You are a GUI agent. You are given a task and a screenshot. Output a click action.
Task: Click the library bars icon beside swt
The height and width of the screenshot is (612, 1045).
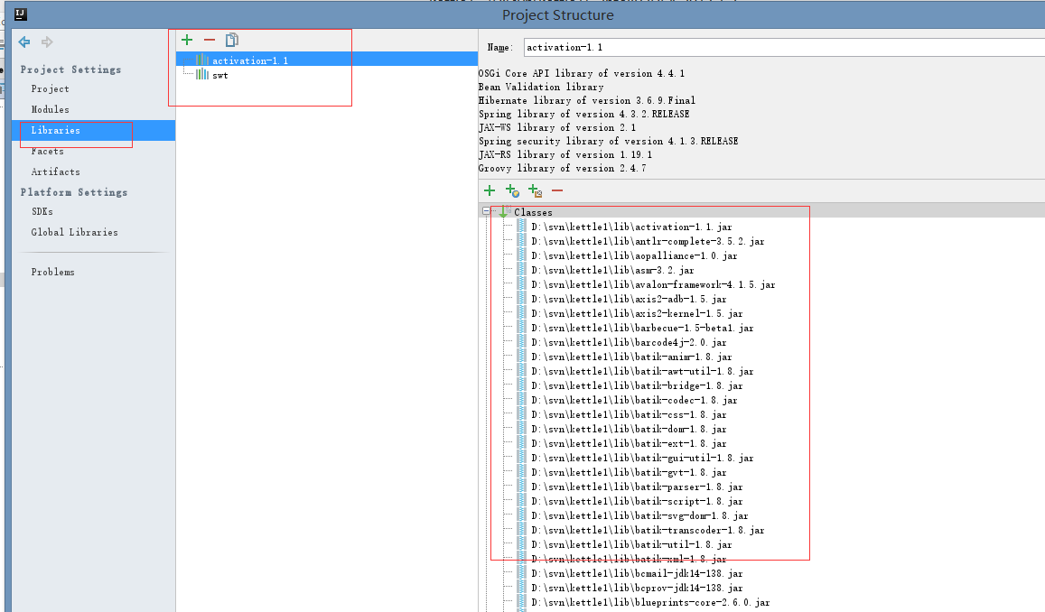[x=201, y=75]
